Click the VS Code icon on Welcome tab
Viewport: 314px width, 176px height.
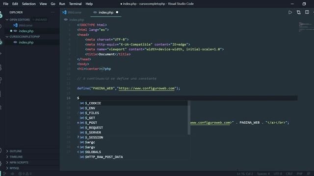click(64, 12)
